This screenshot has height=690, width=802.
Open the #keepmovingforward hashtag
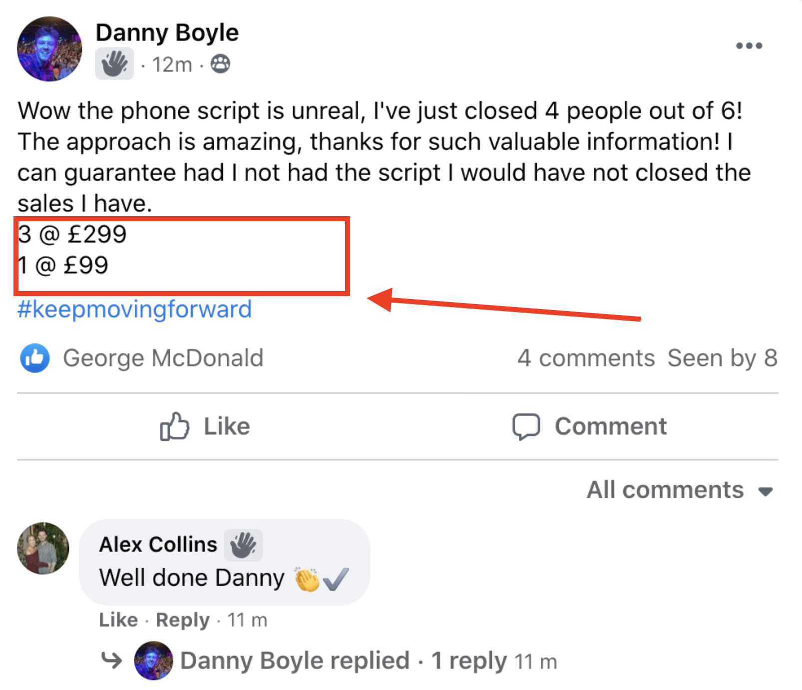(134, 310)
